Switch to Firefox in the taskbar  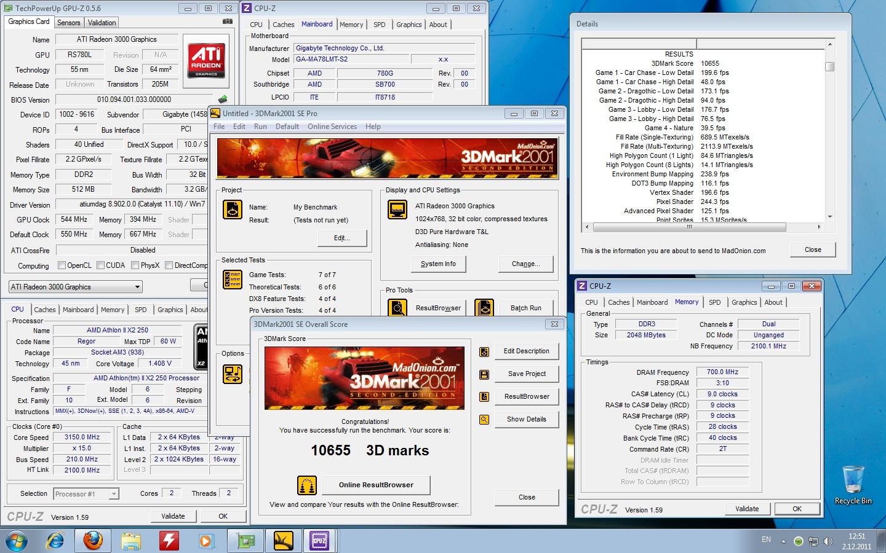click(x=93, y=541)
